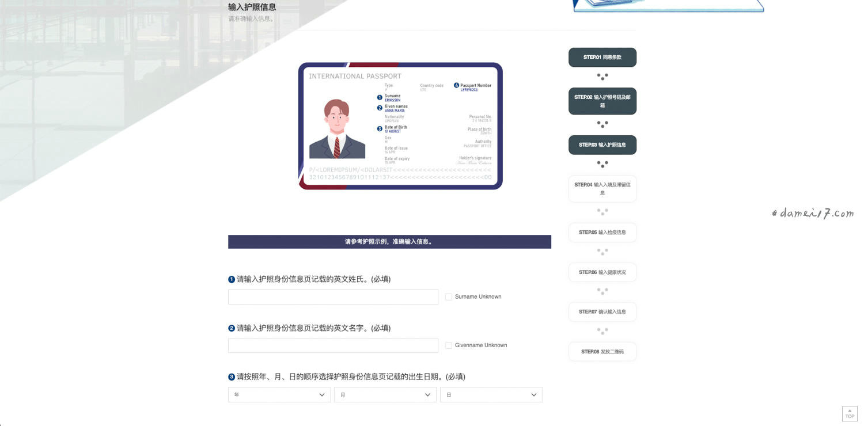Screen dimensions: 864x426
Task: Click the STEP.01 同意条款 button
Action: (602, 57)
